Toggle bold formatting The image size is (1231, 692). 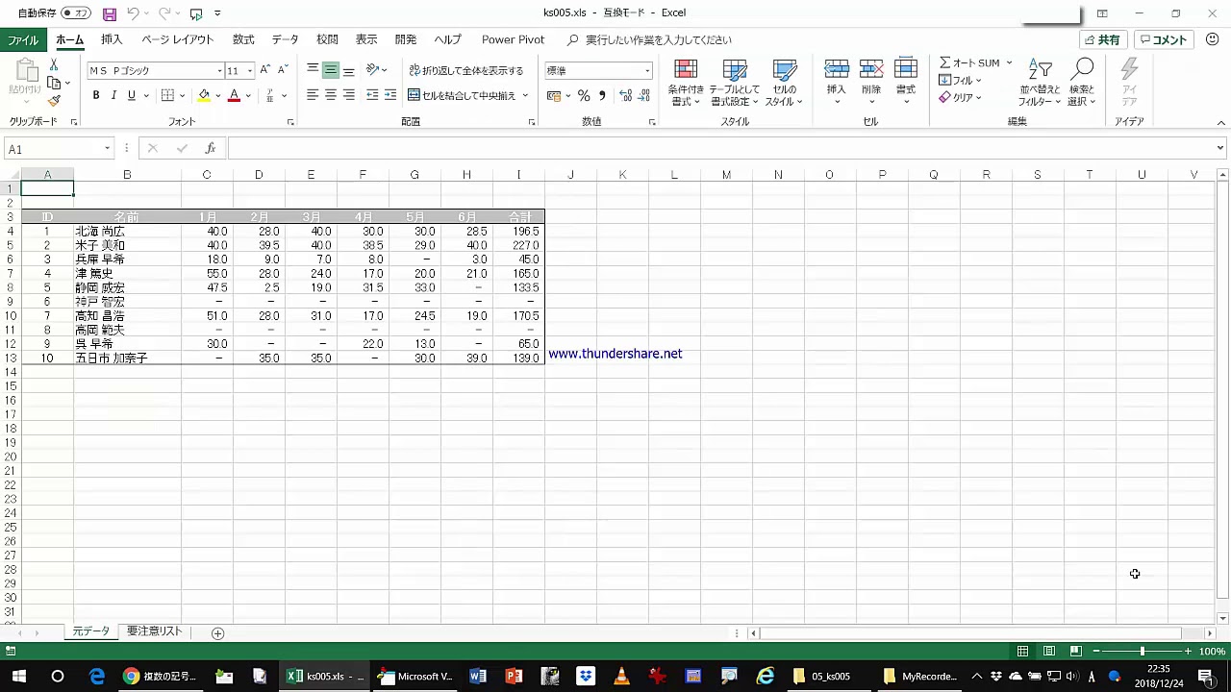coord(96,95)
